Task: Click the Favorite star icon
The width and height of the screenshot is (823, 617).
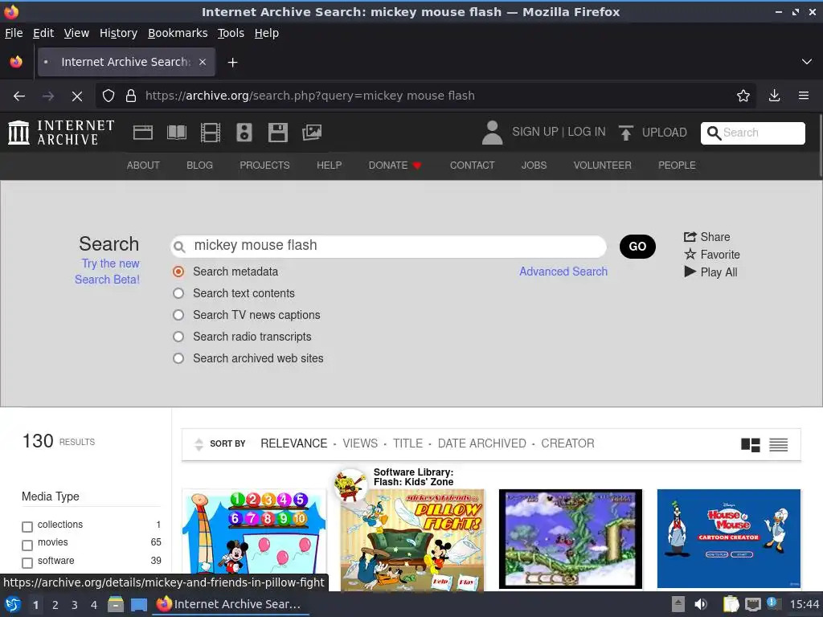Action: 690,255
